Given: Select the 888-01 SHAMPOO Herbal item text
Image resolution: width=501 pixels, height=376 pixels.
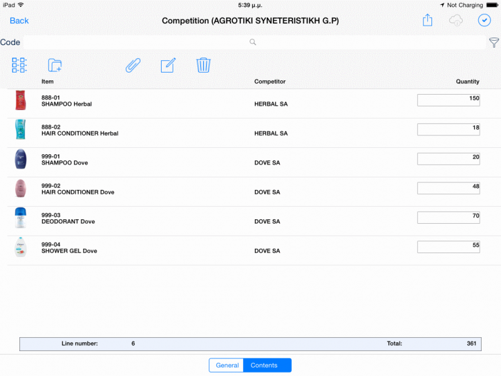Looking at the screenshot, I should click(66, 101).
